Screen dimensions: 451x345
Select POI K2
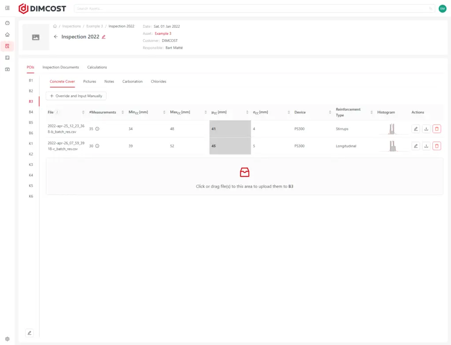[x=31, y=154]
